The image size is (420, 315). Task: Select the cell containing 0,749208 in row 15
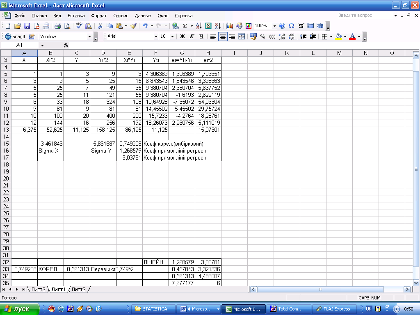129,144
